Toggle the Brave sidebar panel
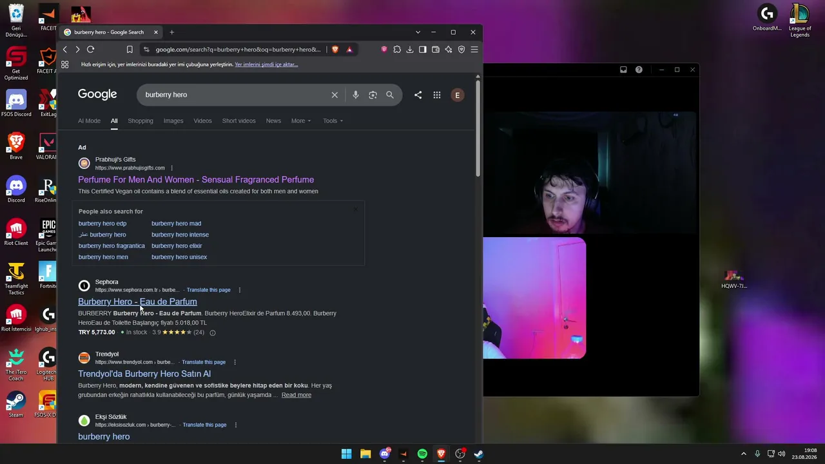This screenshot has height=464, width=825. [423, 50]
